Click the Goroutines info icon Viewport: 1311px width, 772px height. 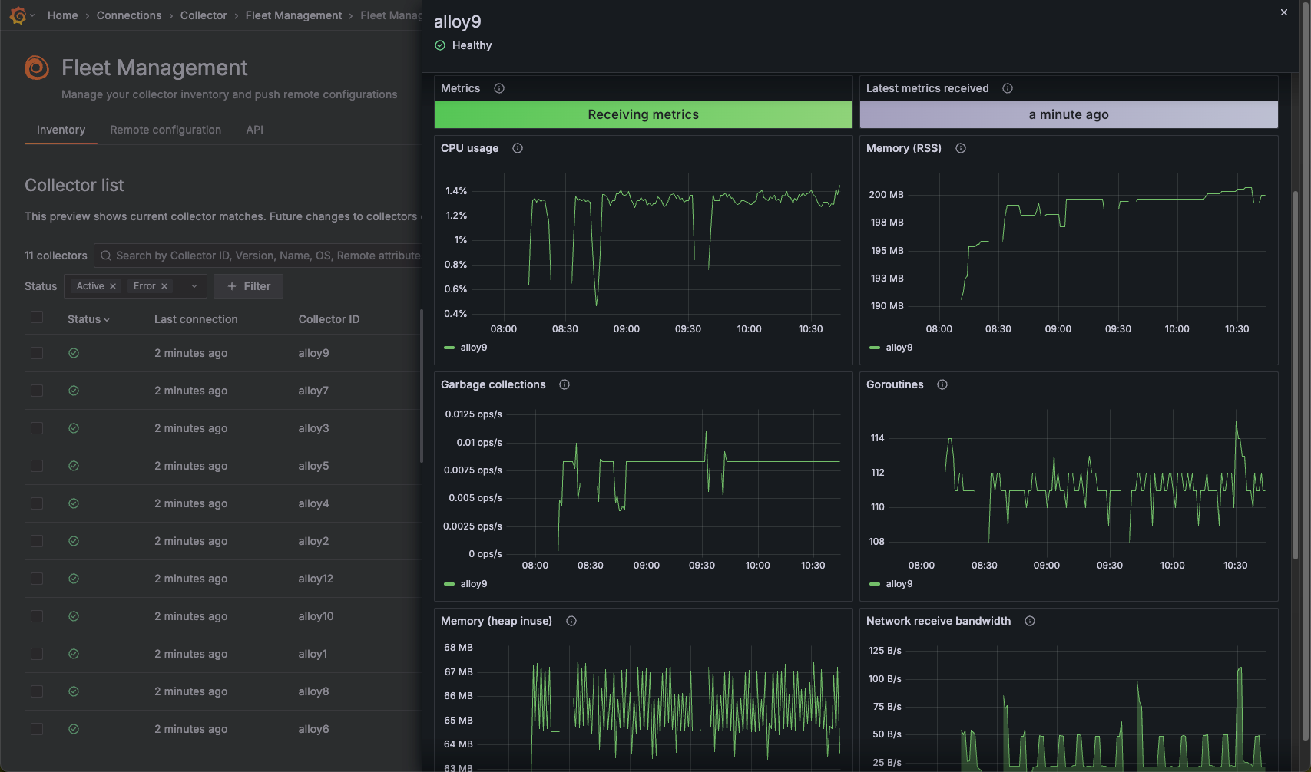[942, 384]
